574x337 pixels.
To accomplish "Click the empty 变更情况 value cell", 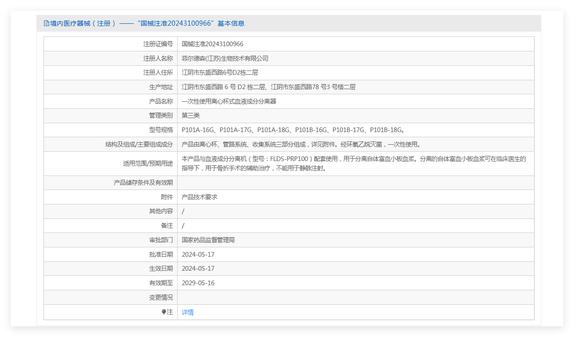I will [355, 297].
